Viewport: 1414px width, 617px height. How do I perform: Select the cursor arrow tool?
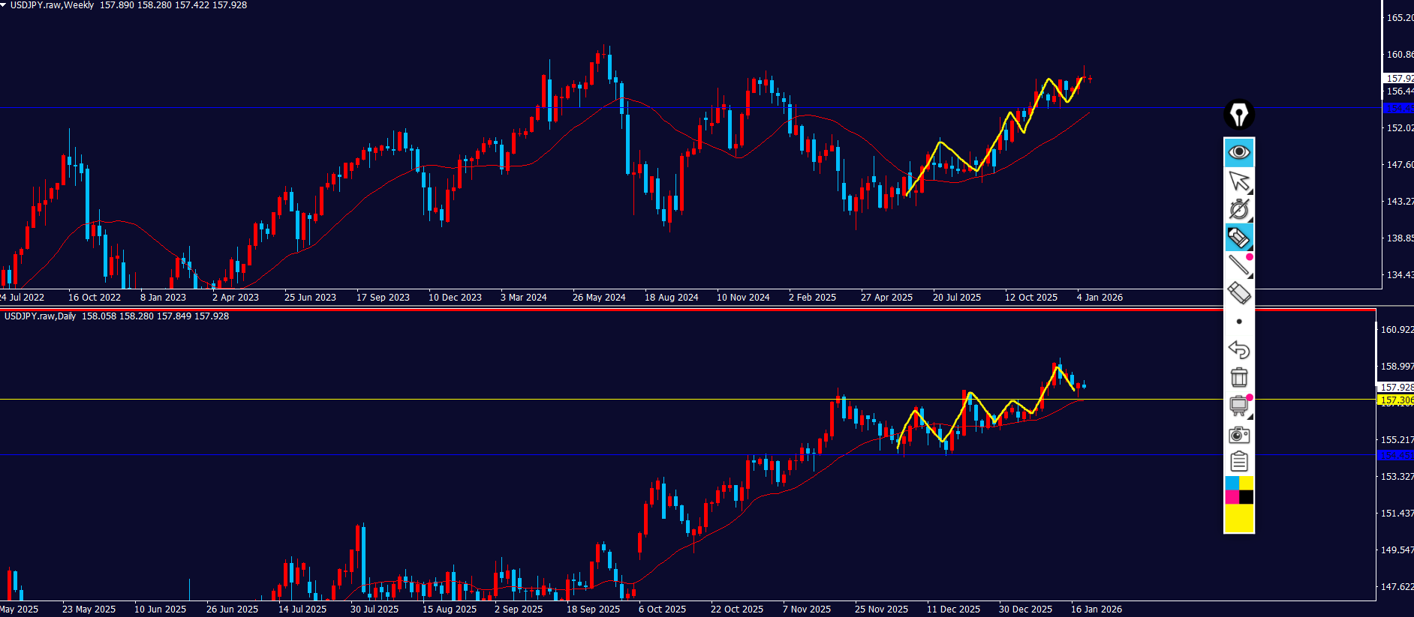[1238, 181]
